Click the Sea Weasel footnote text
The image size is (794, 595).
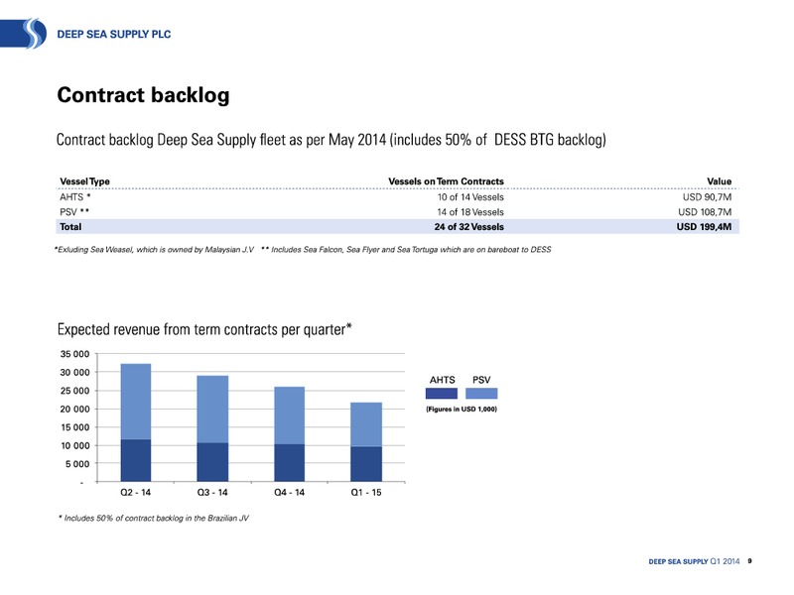154,250
